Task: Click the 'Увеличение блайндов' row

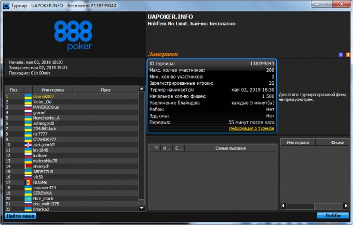Action: 212,103
